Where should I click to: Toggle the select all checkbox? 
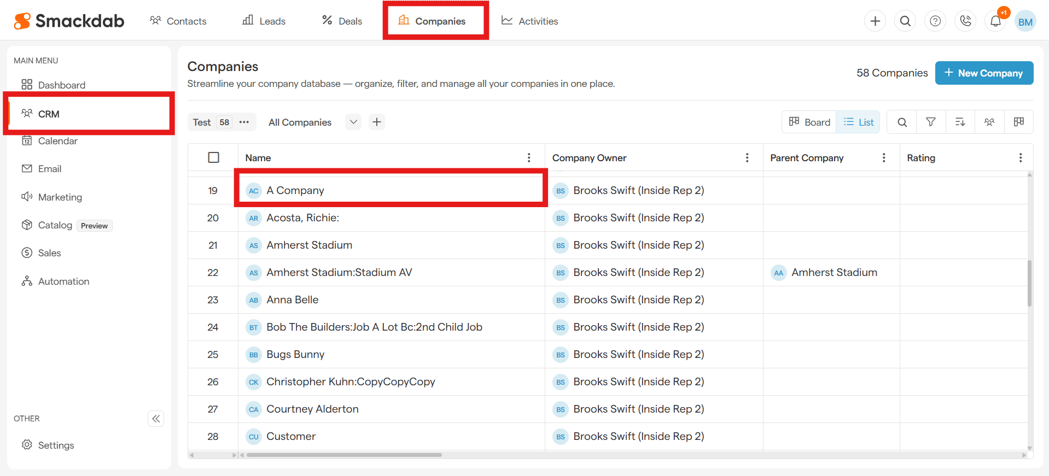(213, 158)
